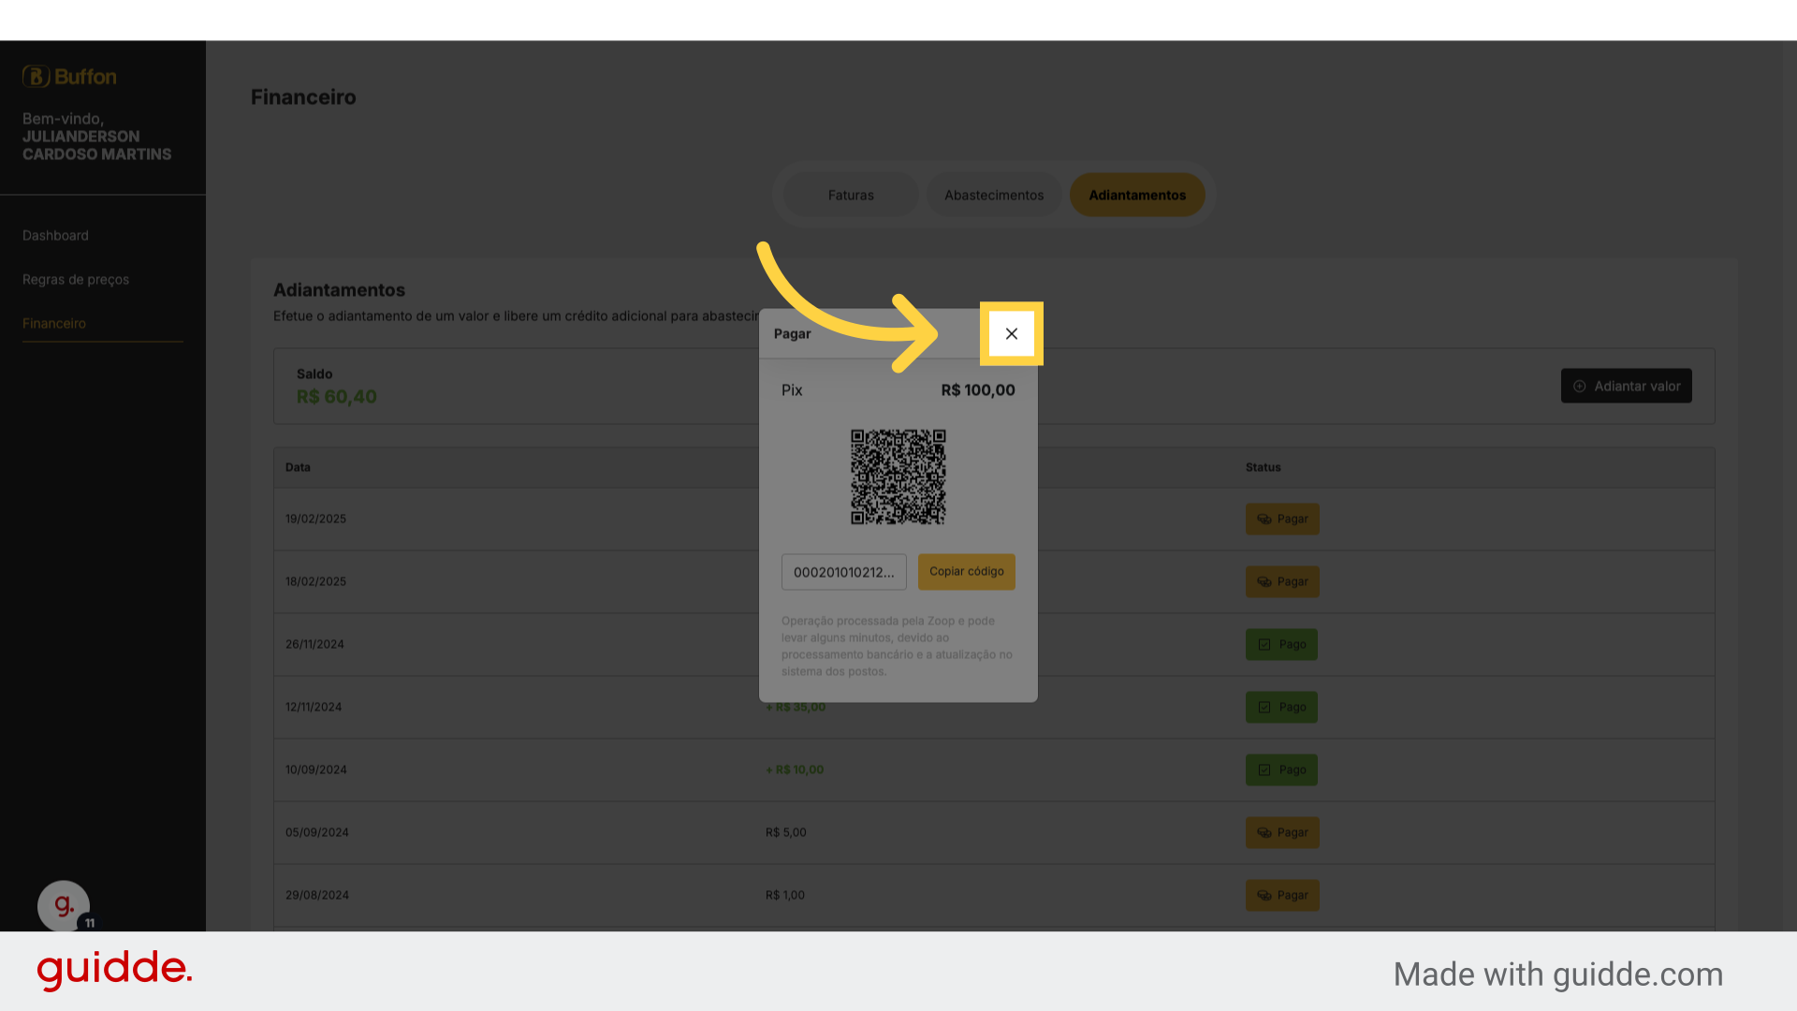Click the date 18/02/2025

point(315,581)
